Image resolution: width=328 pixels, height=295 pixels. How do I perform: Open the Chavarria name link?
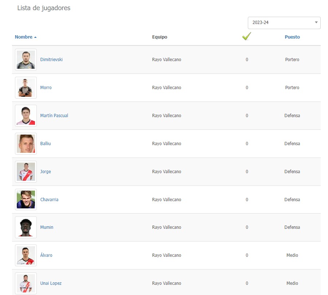point(49,200)
